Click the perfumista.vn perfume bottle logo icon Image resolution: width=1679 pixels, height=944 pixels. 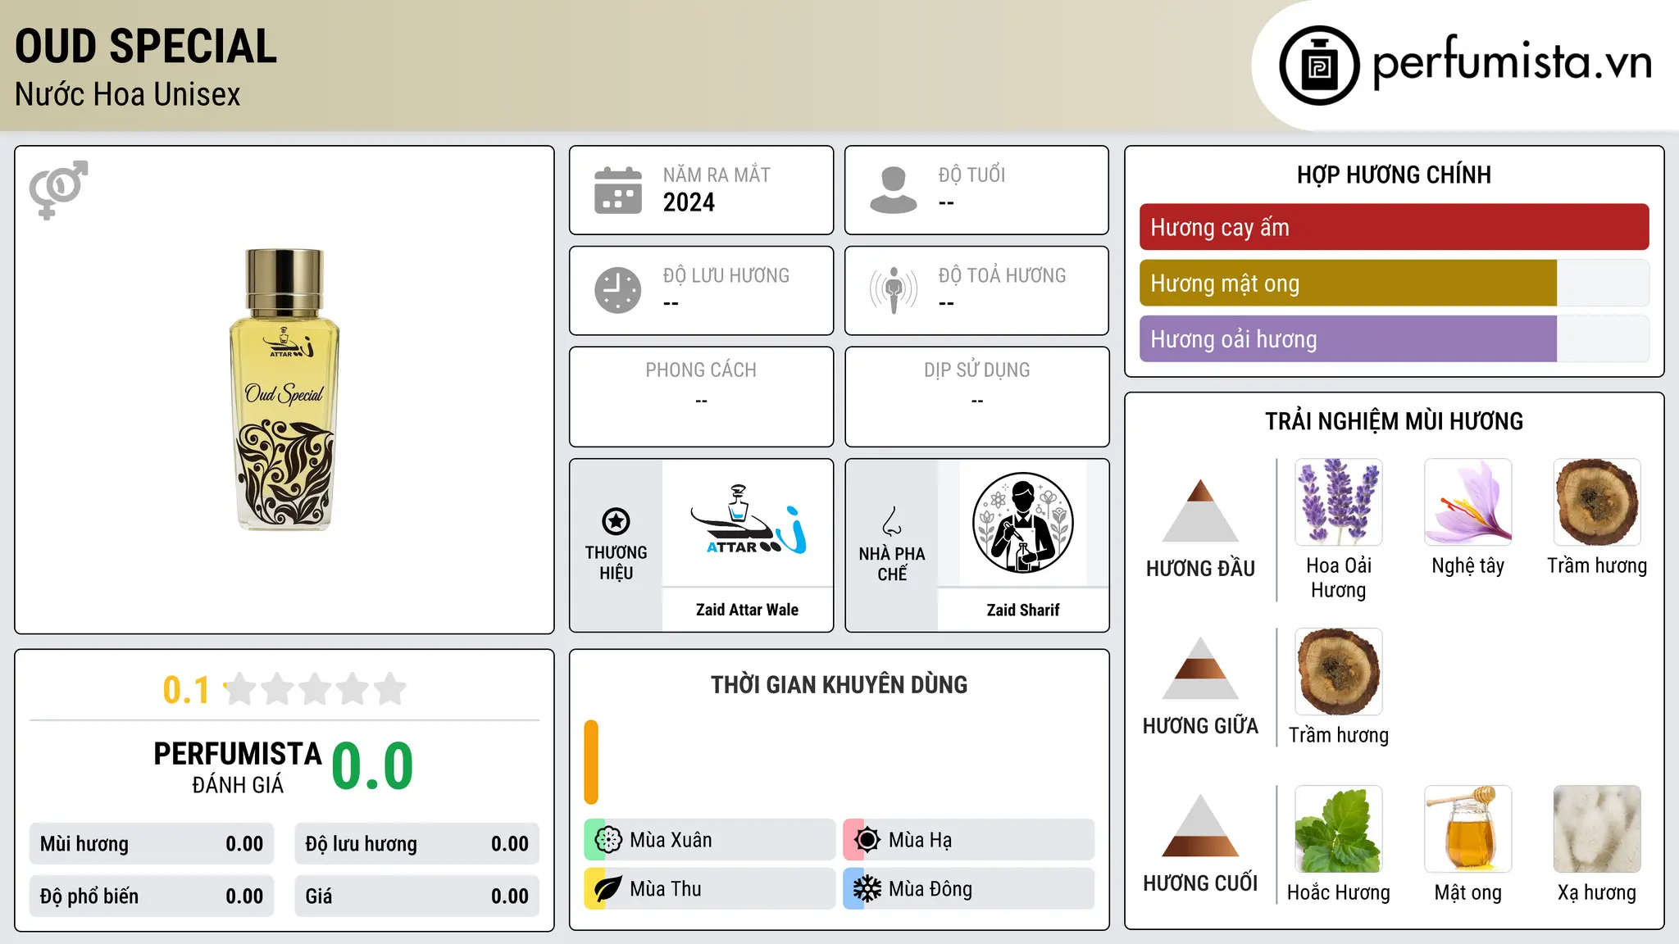(1319, 66)
